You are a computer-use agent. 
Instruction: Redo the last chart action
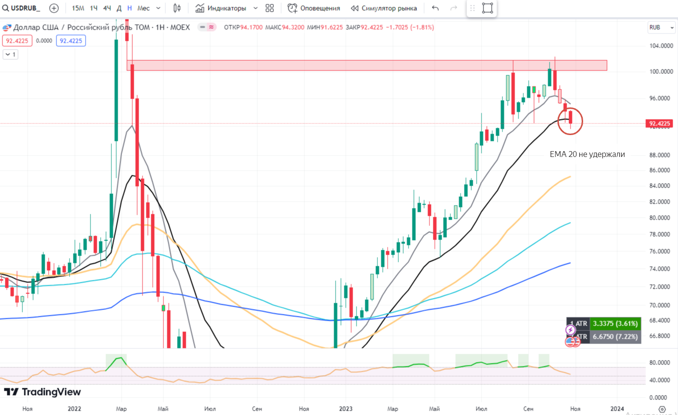coord(454,8)
